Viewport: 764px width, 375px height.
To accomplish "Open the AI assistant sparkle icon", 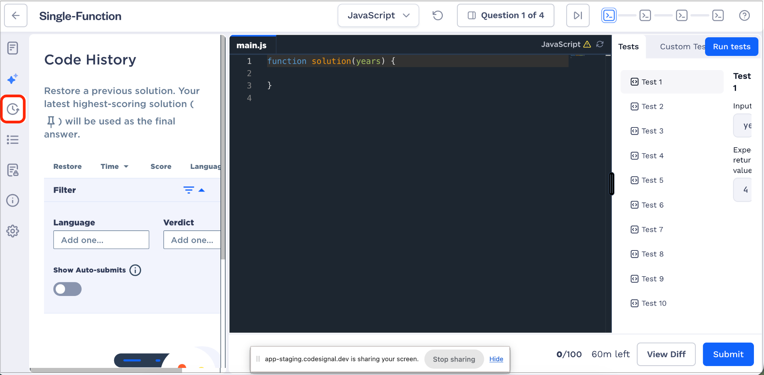I will coord(13,79).
